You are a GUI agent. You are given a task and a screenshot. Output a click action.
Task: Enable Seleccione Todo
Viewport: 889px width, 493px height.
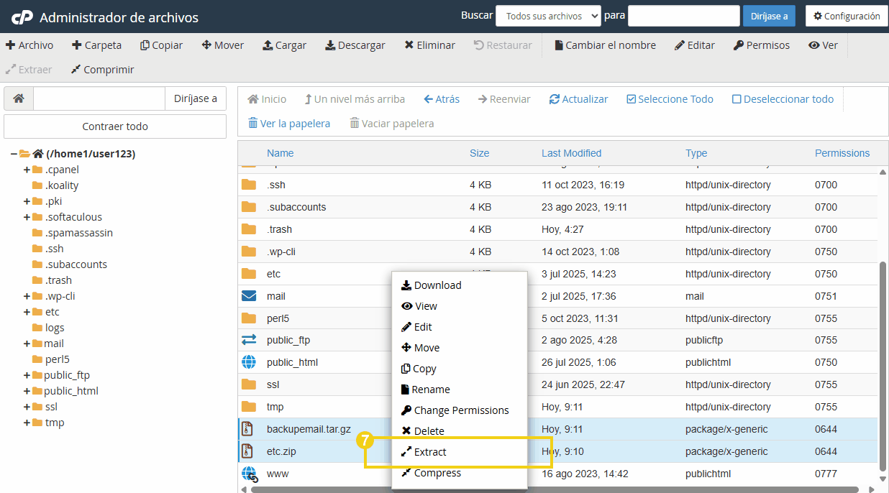point(669,98)
